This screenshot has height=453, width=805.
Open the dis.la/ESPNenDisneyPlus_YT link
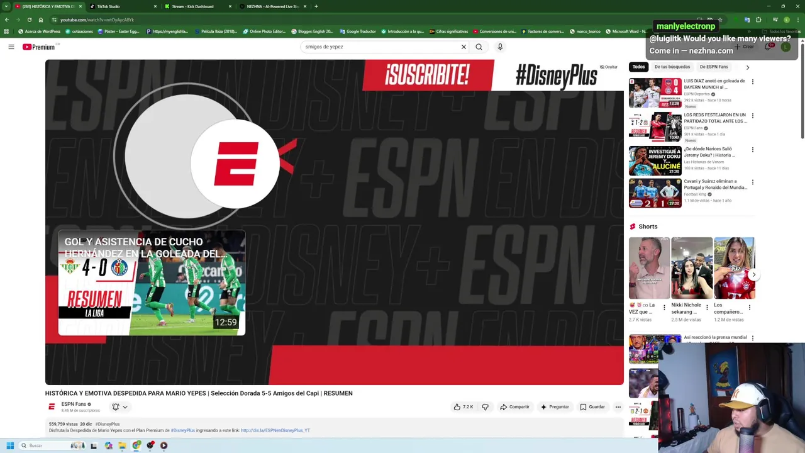click(275, 430)
